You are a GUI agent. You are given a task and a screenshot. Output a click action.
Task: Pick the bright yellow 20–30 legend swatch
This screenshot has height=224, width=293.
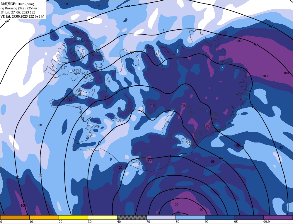click(73, 217)
